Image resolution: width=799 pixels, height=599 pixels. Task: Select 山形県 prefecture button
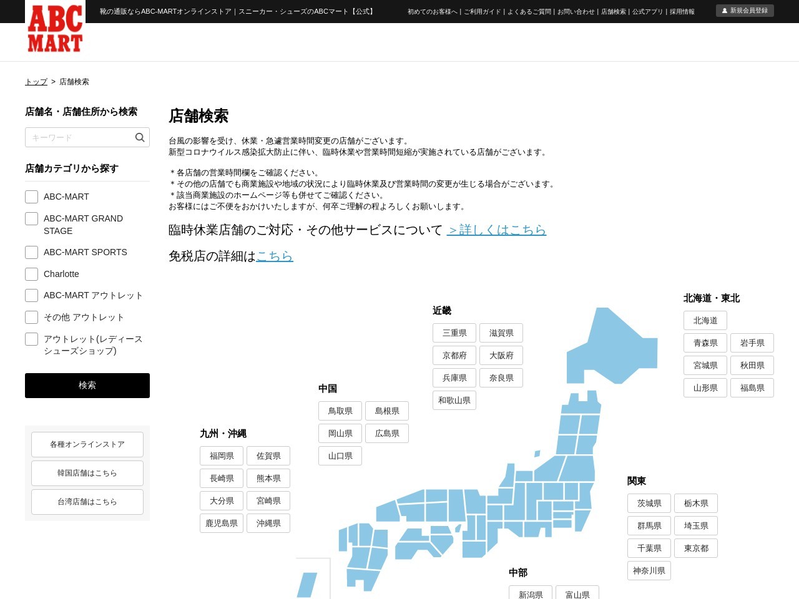(705, 388)
